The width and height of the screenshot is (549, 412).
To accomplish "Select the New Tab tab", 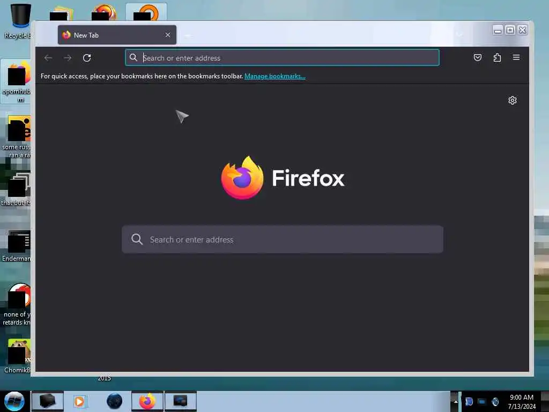I will tap(117, 35).
